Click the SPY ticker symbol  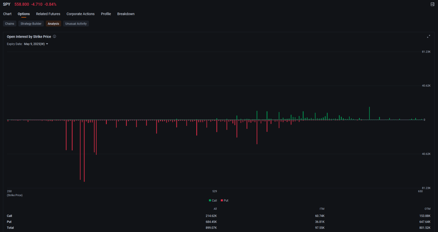coord(7,4)
